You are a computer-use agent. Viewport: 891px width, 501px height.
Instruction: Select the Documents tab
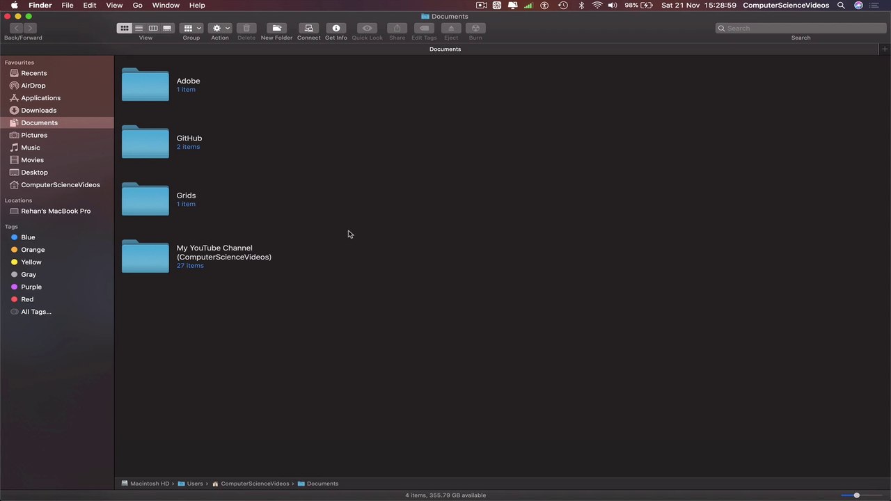[x=445, y=49]
